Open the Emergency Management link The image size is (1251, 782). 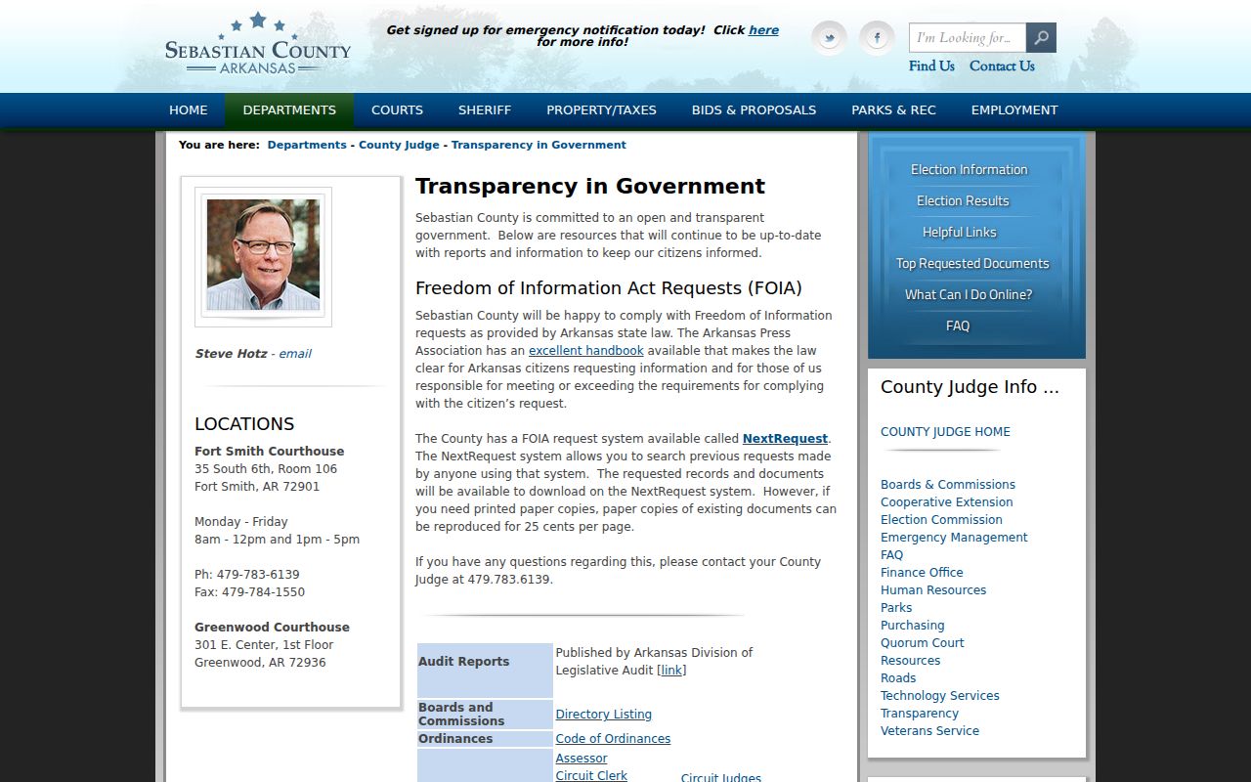tap(954, 538)
